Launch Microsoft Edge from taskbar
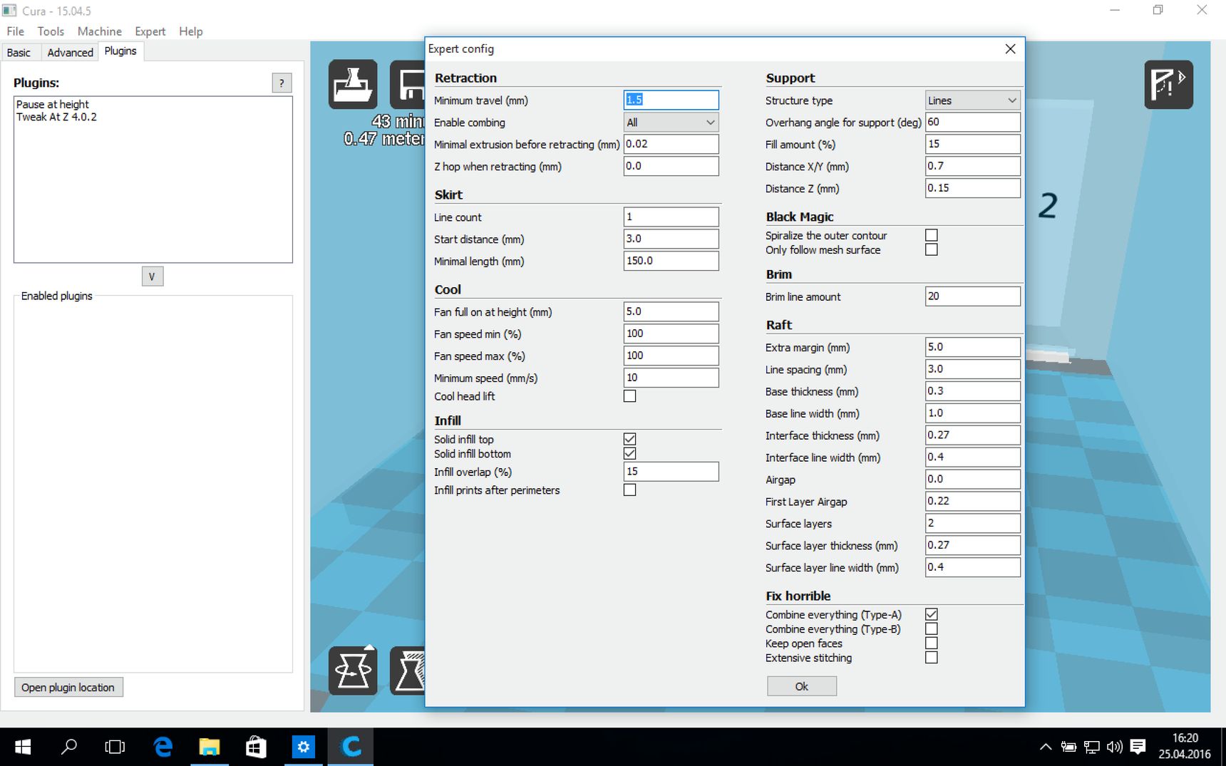 163,747
